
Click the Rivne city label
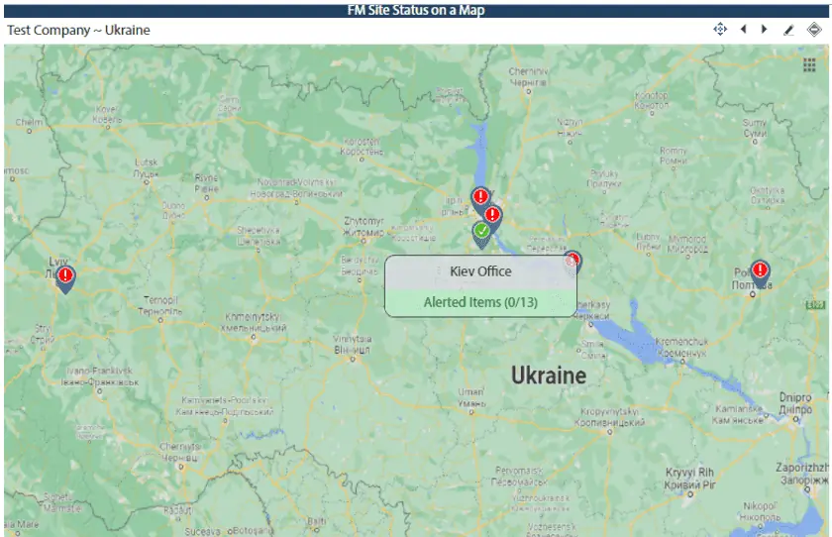tap(206, 183)
